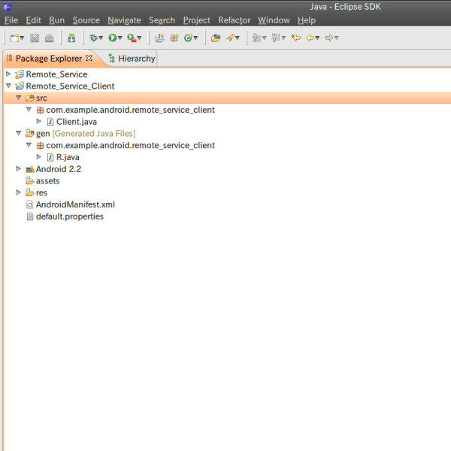Switch to the Hierarchy tab
Viewport: 451px width, 451px height.
132,59
